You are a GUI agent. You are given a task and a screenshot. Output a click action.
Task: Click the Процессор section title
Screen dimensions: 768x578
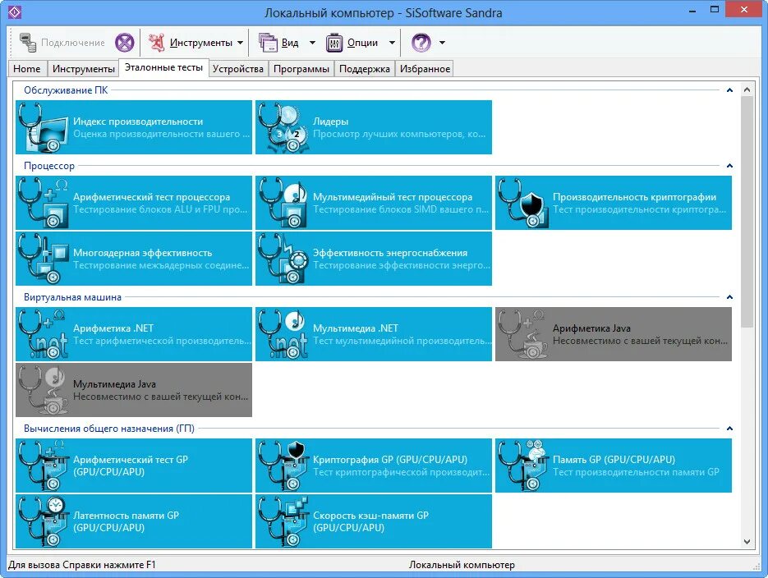[x=49, y=166]
